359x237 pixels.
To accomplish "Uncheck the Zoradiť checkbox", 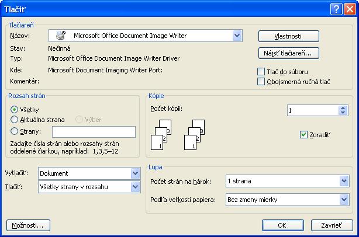I will (303, 134).
